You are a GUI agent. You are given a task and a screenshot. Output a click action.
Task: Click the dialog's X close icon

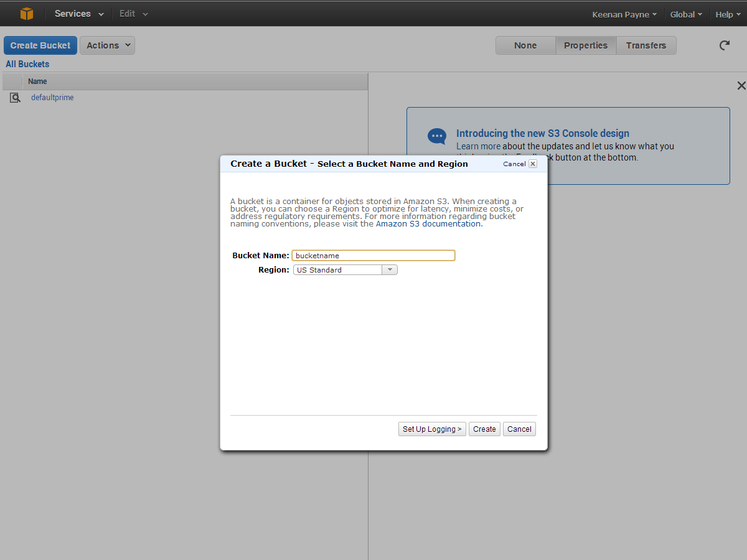(x=533, y=164)
